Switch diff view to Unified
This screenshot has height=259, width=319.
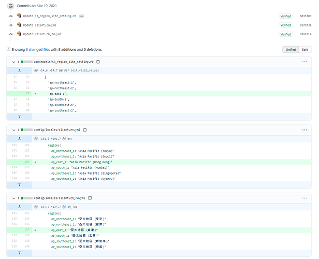tap(291, 49)
